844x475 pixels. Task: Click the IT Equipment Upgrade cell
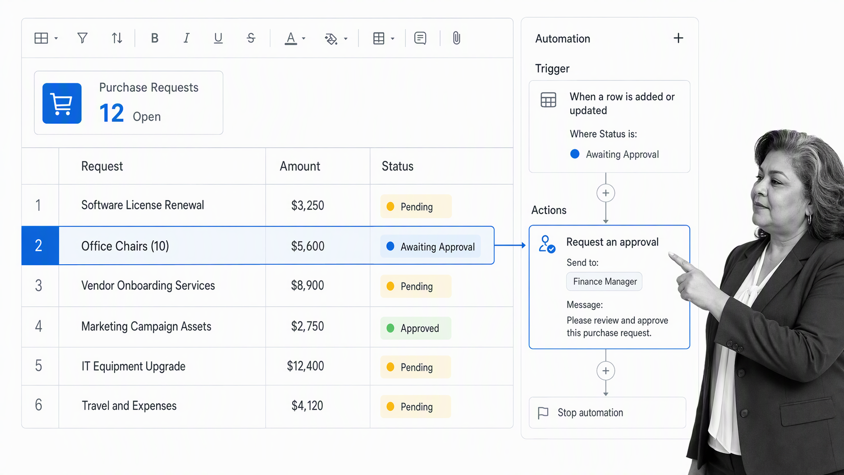point(162,366)
